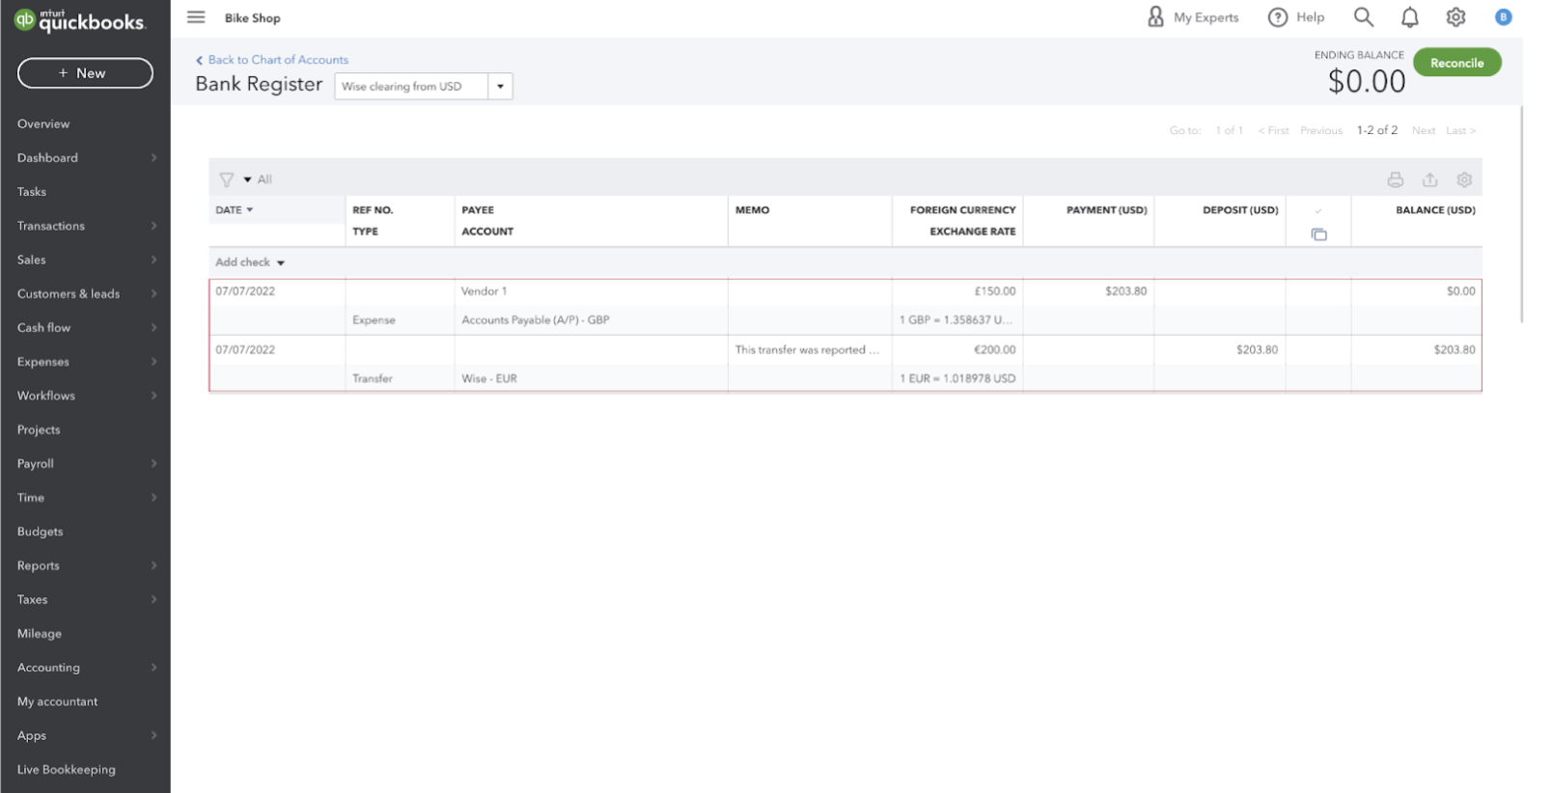
Task: Export the register list
Action: [x=1429, y=179]
